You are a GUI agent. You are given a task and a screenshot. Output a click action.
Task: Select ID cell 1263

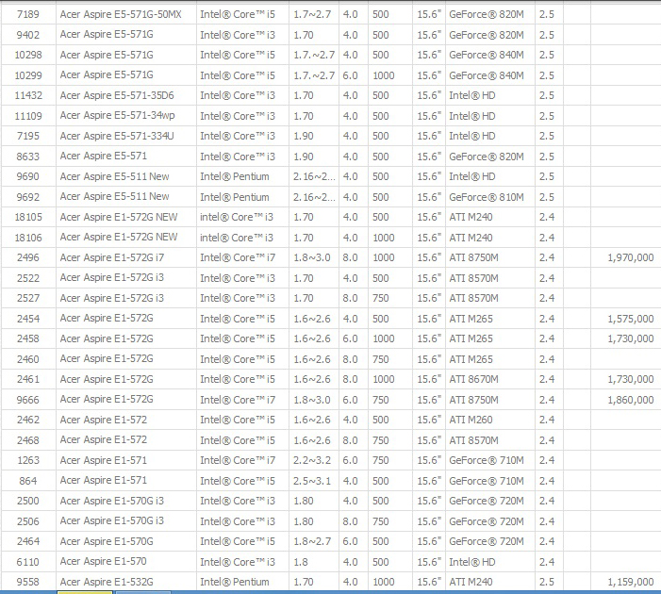click(x=28, y=460)
